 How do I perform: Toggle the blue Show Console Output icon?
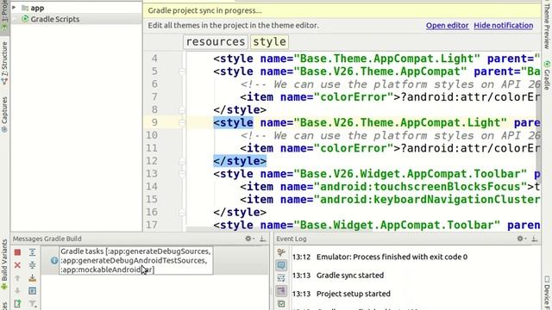tap(33, 291)
